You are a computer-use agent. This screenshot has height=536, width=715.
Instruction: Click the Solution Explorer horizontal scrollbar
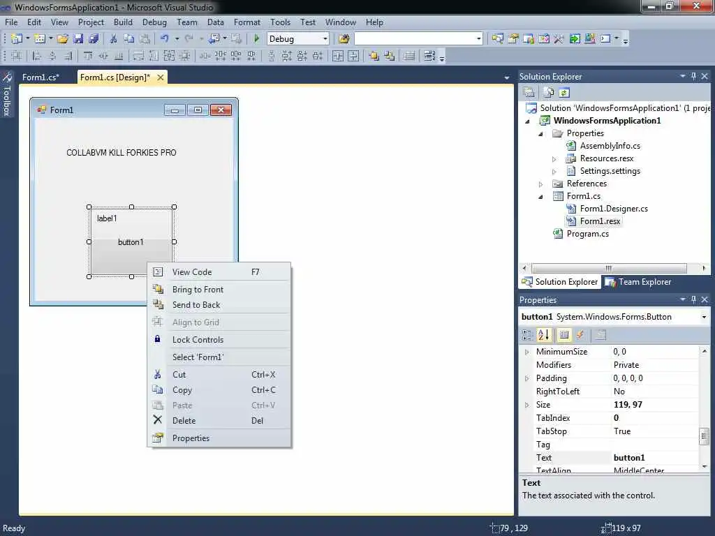pyautogui.click(x=609, y=268)
